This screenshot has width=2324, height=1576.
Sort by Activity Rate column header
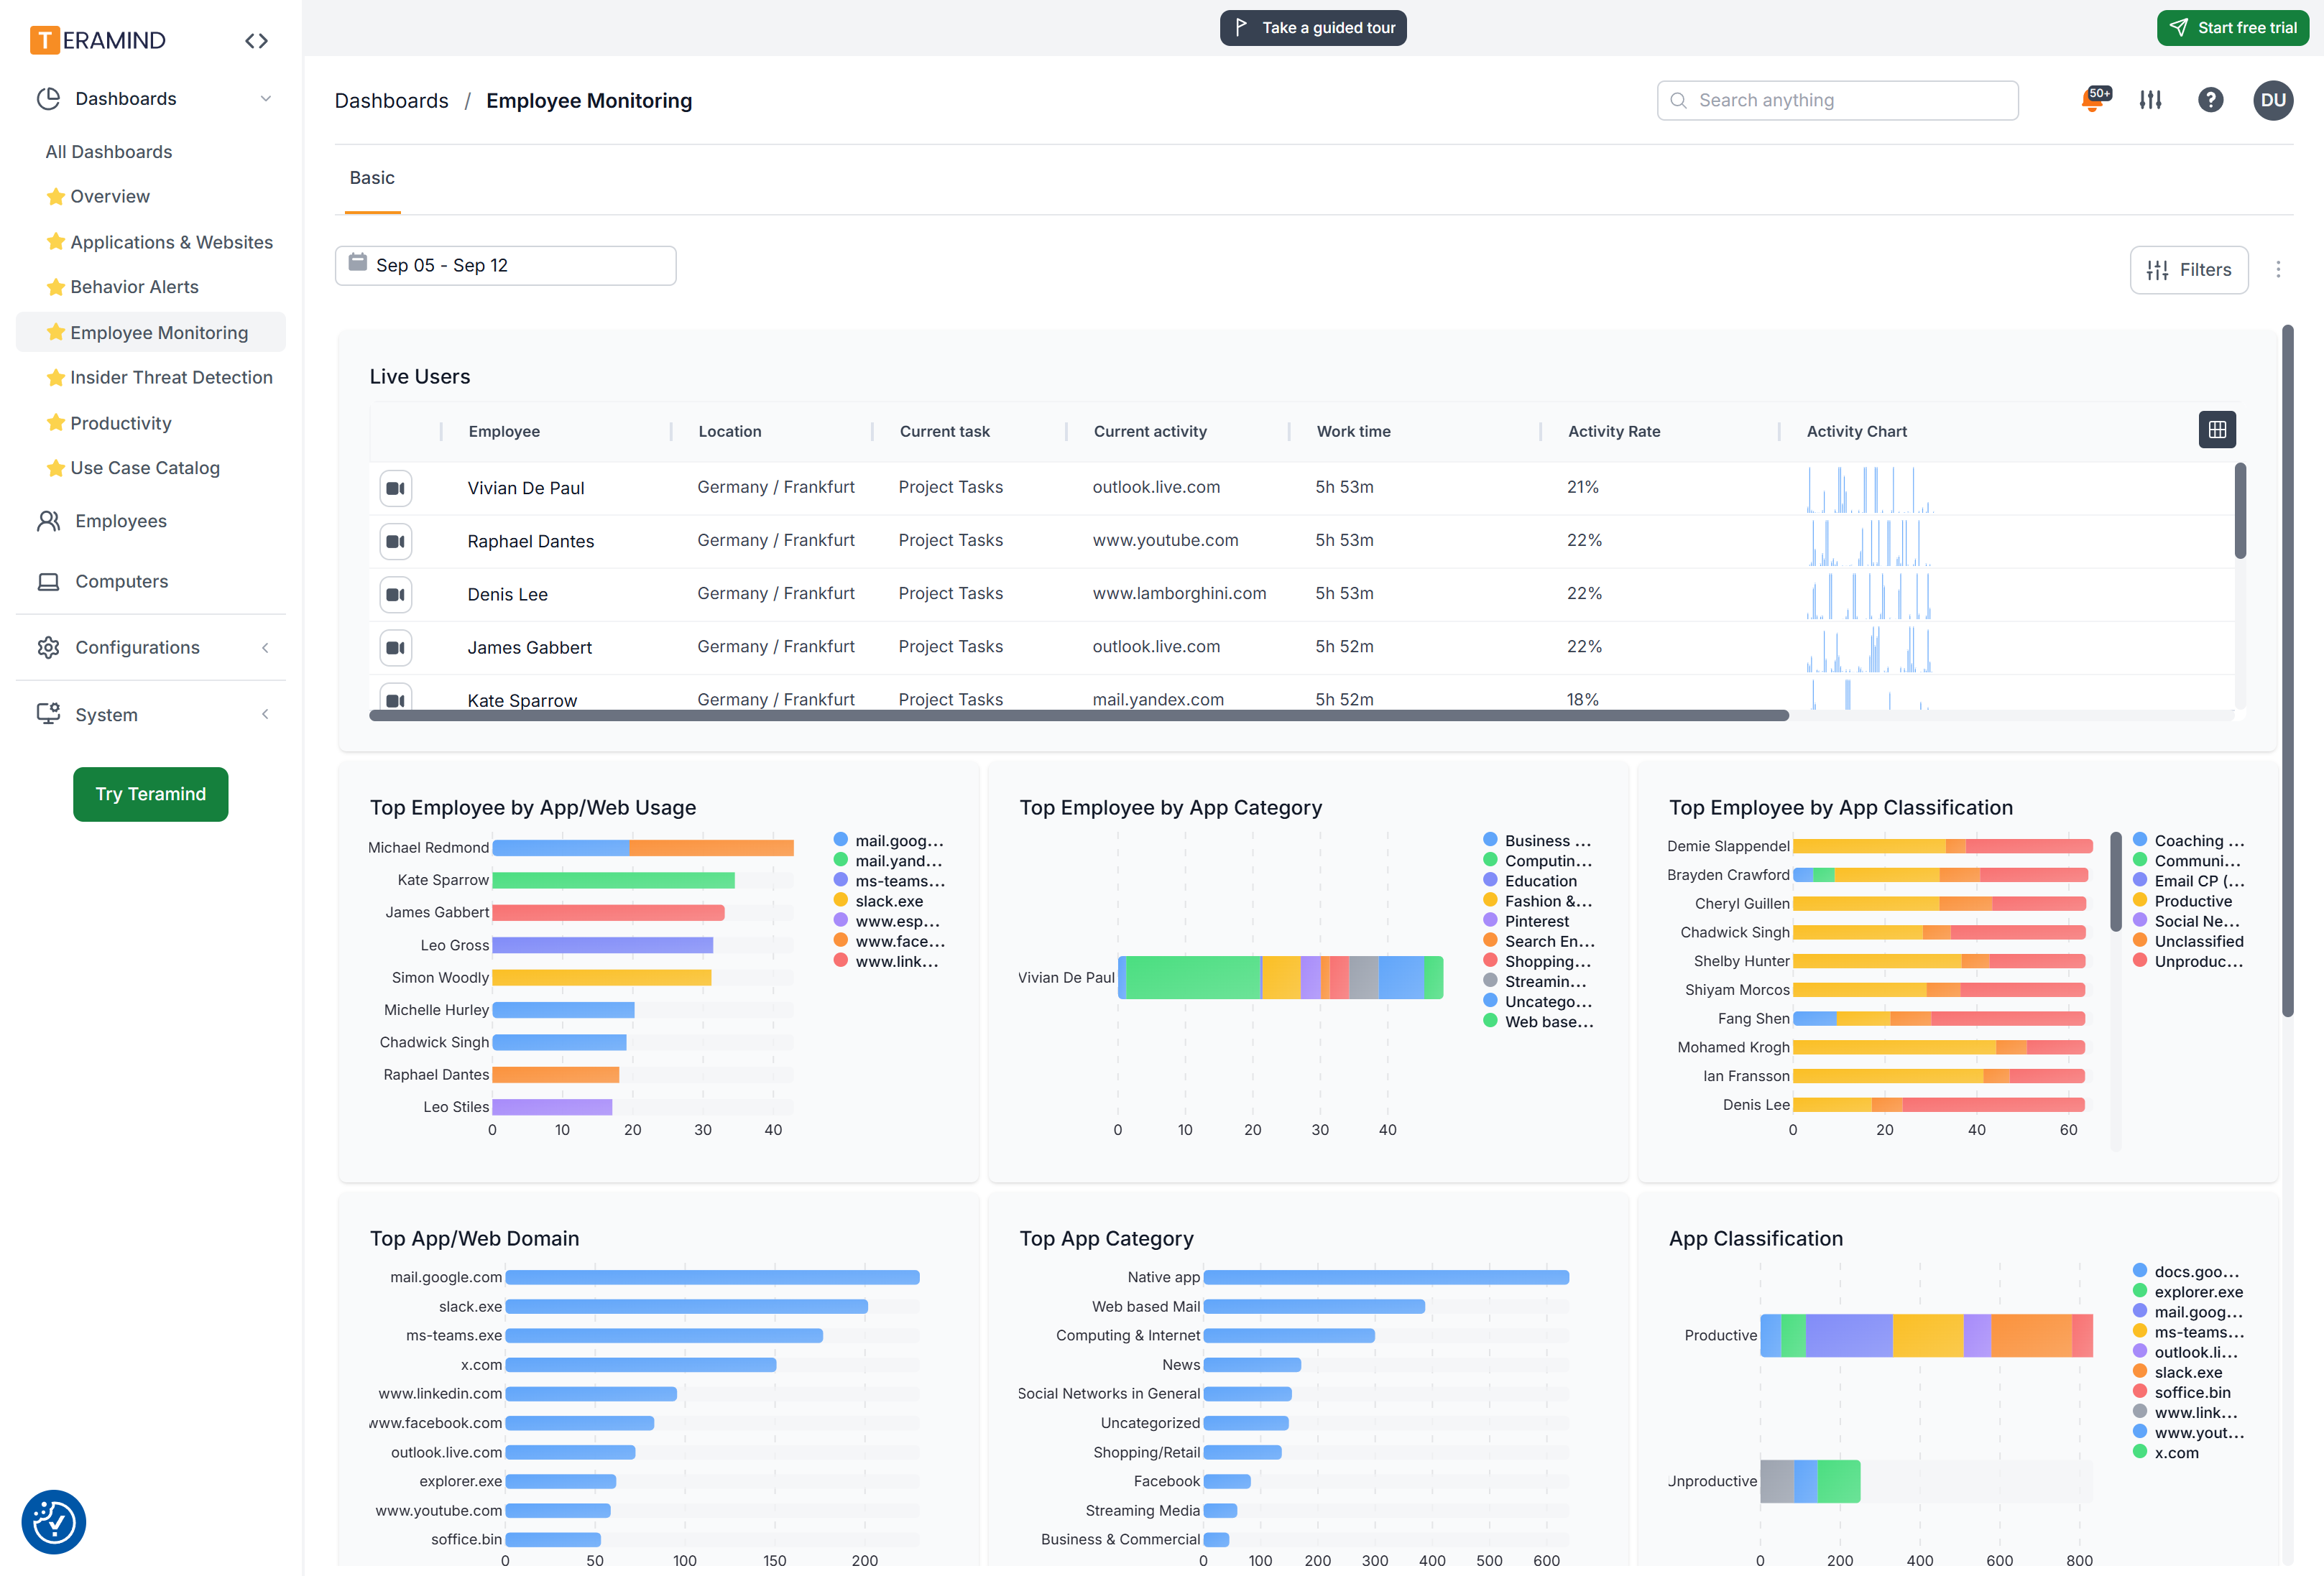pos(1613,431)
